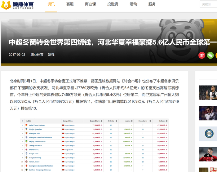Open the Juventus player sidebar thumbnail
This screenshot has width=217, height=172.
pos(208,93)
